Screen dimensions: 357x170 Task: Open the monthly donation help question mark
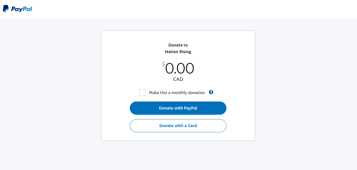[x=211, y=92]
